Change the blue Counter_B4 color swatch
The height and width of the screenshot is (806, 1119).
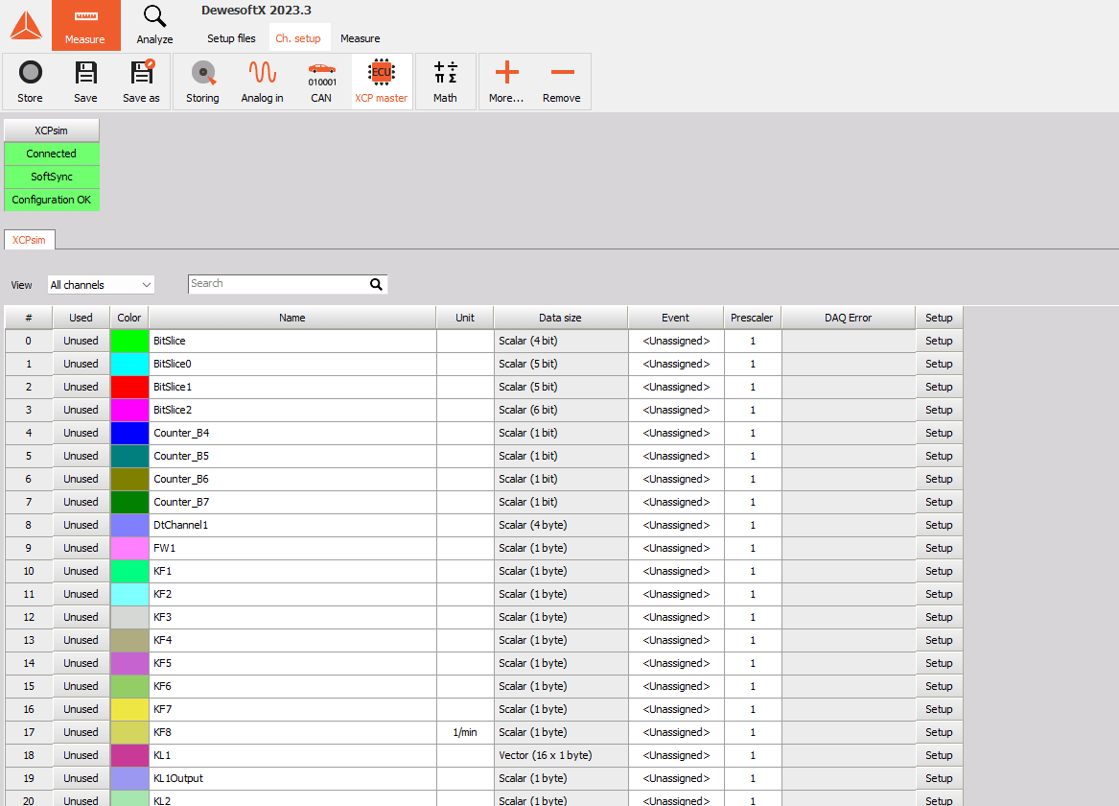point(129,434)
